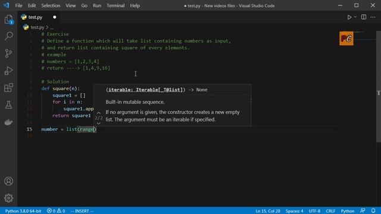Viewport: 381px width, 214px height.
Task: Open the View menu
Action: [x=71, y=5]
